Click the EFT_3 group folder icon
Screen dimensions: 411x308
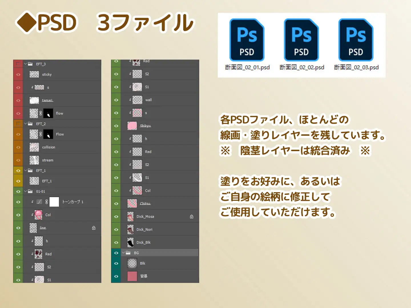point(30,64)
